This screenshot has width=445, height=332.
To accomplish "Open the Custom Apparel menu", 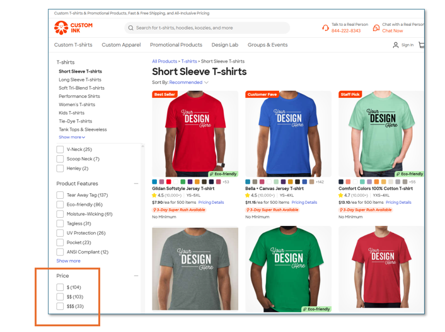I will pyautogui.click(x=121, y=45).
